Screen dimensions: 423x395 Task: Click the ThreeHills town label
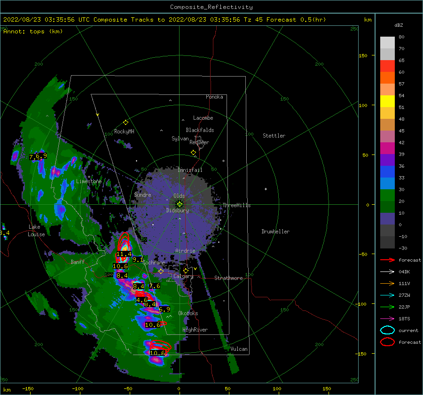point(236,205)
